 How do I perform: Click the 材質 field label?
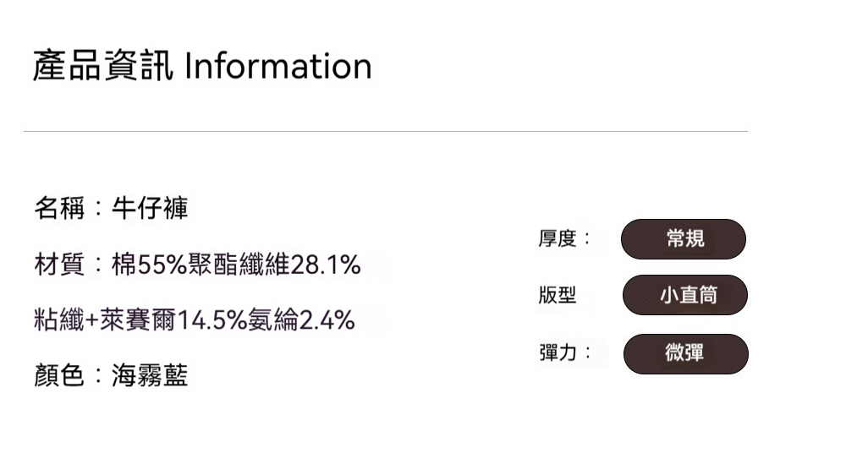click(x=59, y=265)
